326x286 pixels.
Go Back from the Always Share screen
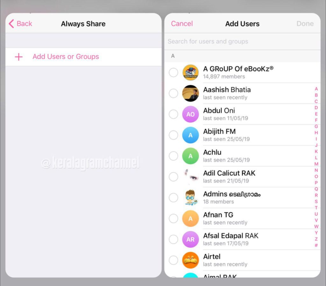pos(20,24)
